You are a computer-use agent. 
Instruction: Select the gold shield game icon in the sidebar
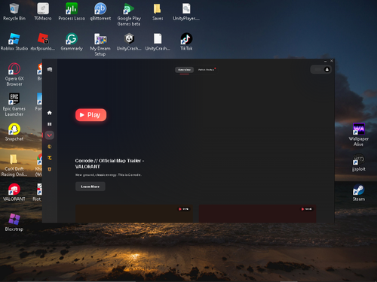click(x=50, y=169)
